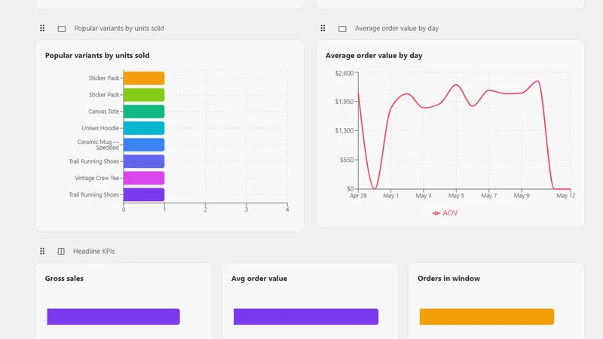Viewport: 603px width, 339px height.
Task: Click the green Sticker Pack bar
Action: pyautogui.click(x=144, y=95)
